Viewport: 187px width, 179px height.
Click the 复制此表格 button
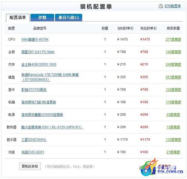(30, 166)
